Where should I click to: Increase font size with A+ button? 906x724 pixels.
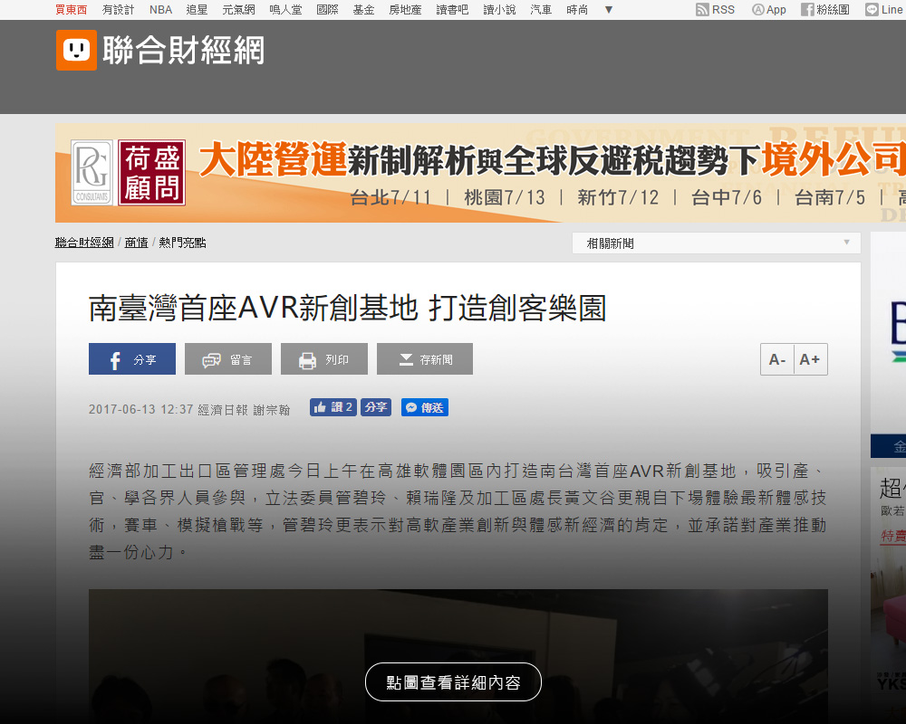pyautogui.click(x=810, y=359)
